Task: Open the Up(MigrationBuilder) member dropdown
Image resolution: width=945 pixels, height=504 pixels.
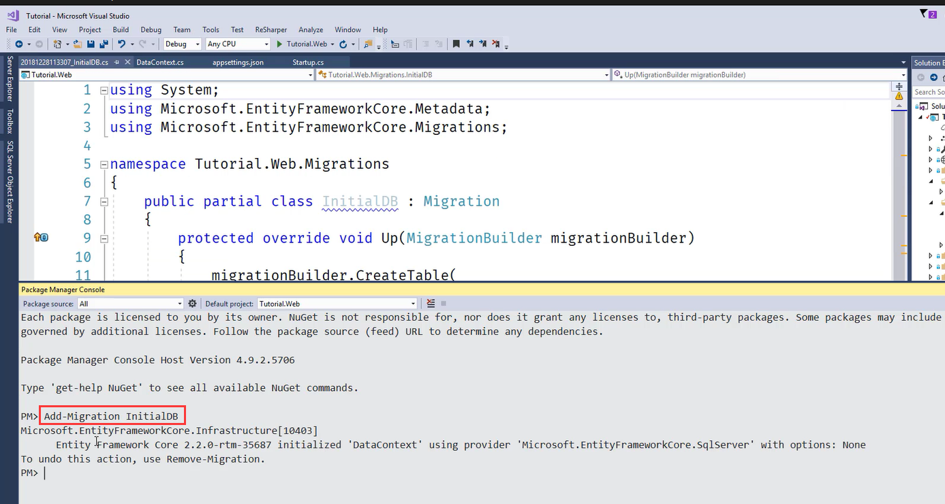Action: click(760, 75)
